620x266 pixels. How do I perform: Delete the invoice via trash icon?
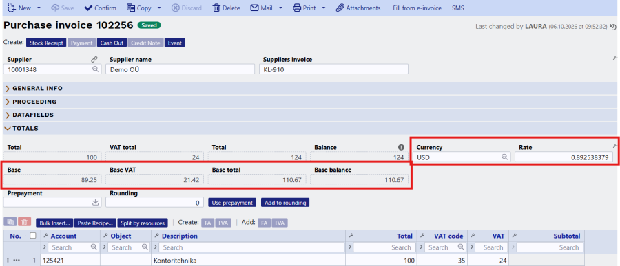coord(216,8)
